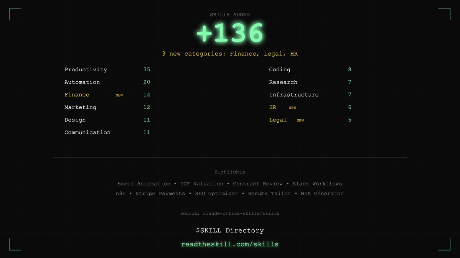Click the "SKILLS ADDED" heading
The image size is (460, 258).
[230, 15]
